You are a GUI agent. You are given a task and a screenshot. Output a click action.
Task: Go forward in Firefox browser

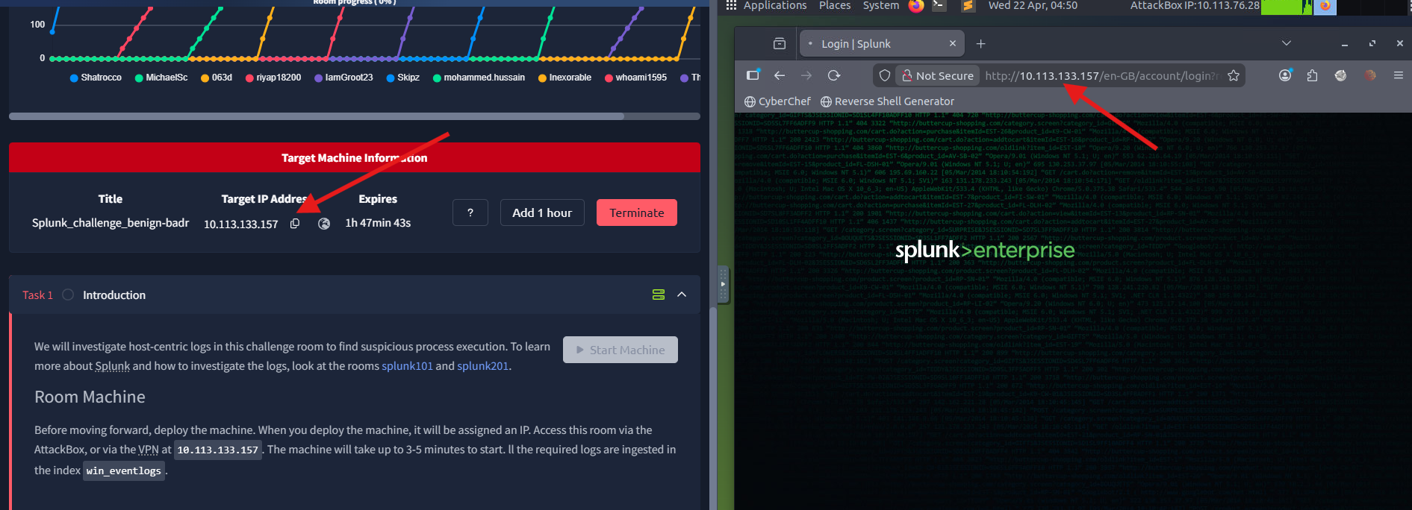point(806,75)
